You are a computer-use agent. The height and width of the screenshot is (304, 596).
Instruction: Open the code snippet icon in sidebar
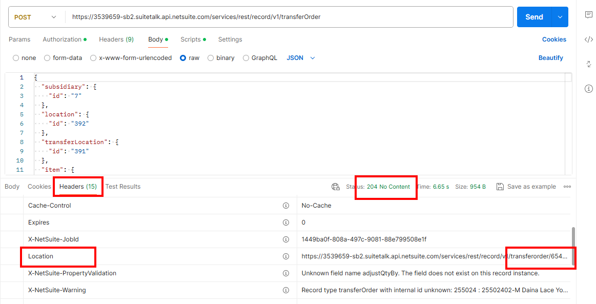[x=588, y=39]
